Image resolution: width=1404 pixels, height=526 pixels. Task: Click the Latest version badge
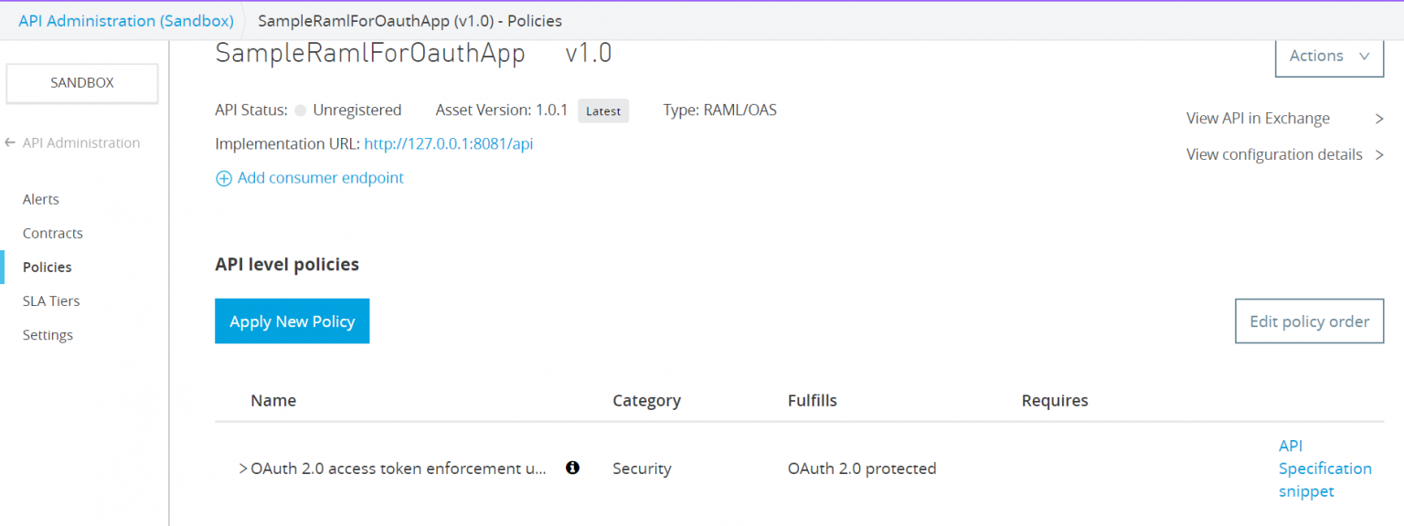(x=603, y=110)
